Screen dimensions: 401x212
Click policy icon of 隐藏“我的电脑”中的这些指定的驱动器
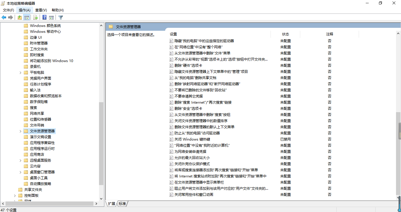[172, 41]
